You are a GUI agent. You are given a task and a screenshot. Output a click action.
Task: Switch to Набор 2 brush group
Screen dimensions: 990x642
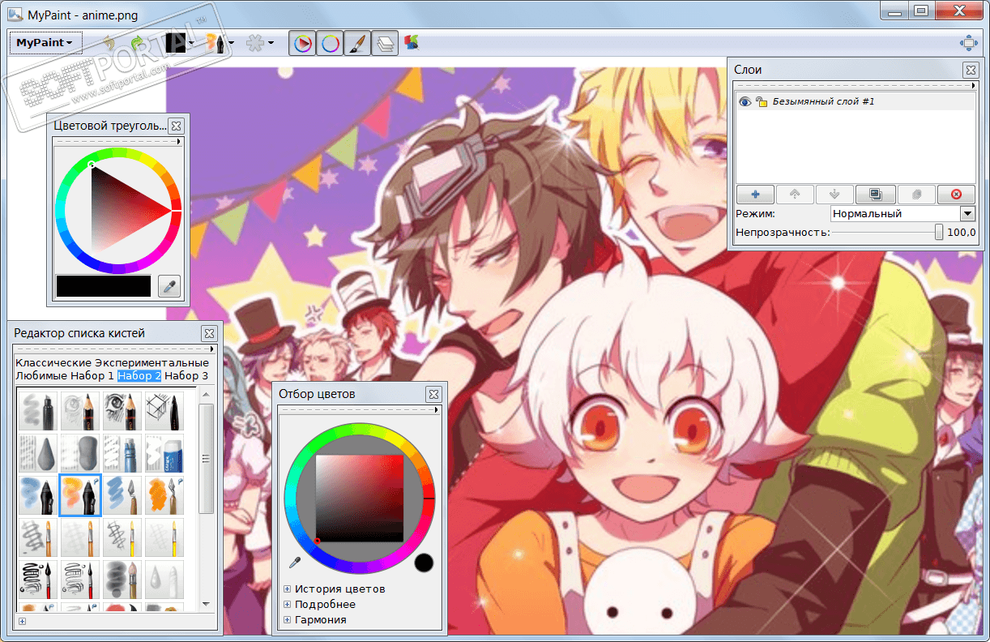click(139, 376)
